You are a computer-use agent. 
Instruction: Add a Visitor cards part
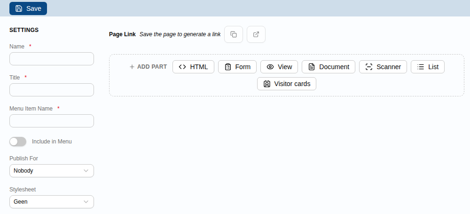287,84
